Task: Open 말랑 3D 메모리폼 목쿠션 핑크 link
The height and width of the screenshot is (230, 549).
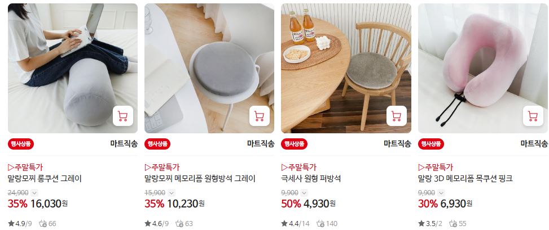Action: coord(465,179)
